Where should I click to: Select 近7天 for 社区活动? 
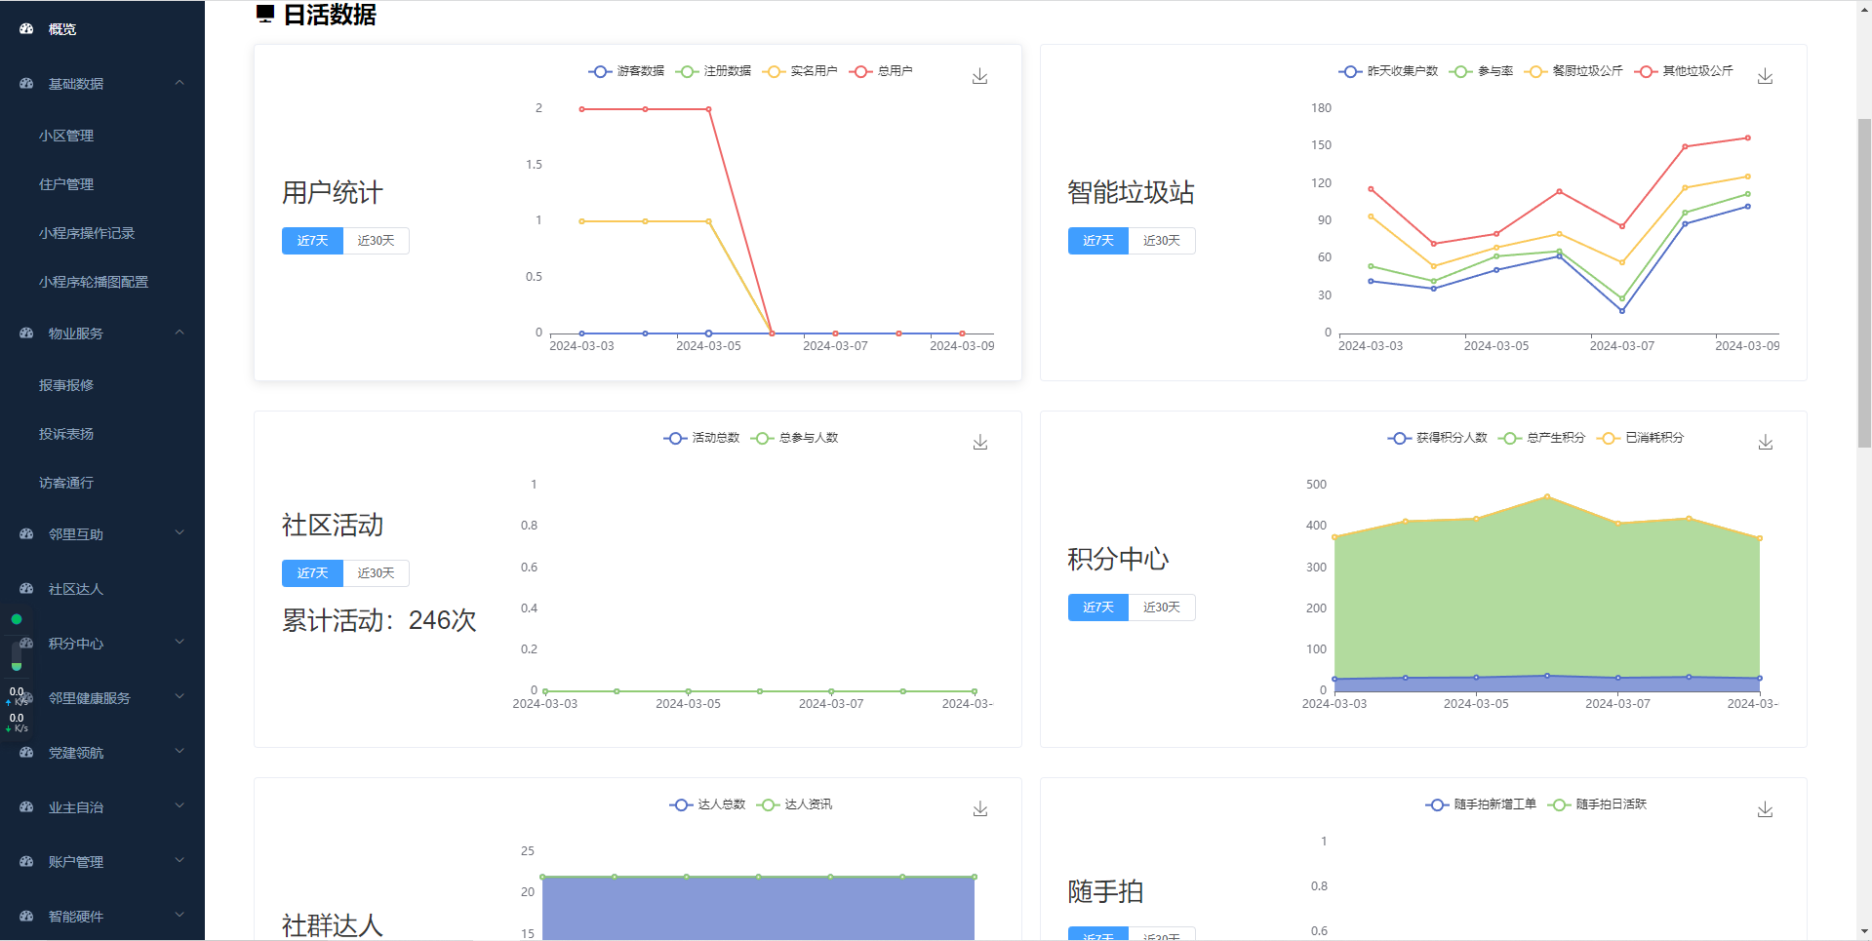[x=312, y=573]
